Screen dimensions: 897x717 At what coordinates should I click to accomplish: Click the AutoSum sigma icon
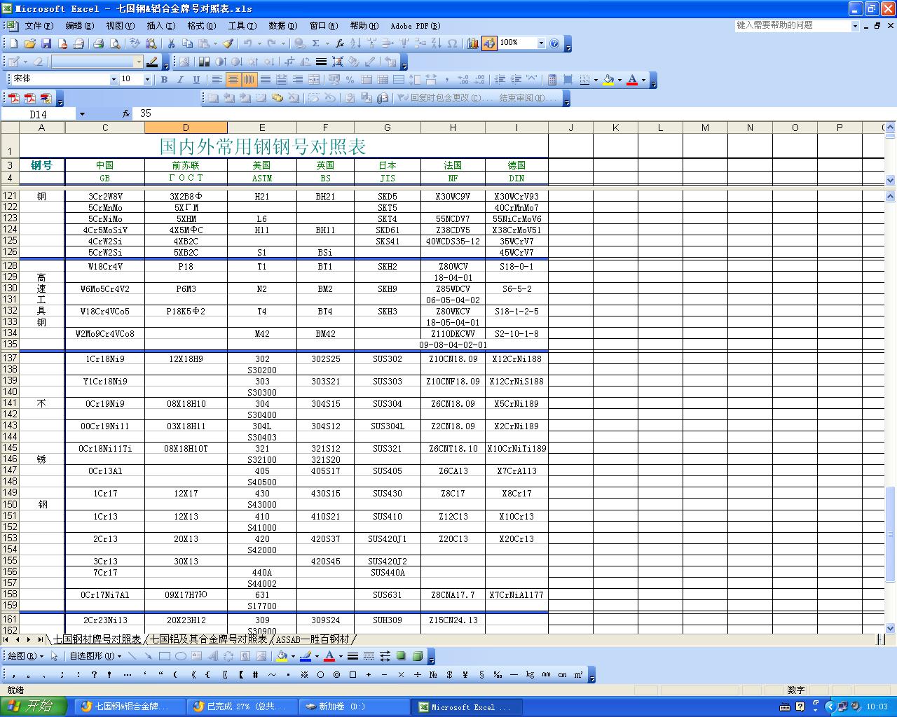click(x=316, y=43)
